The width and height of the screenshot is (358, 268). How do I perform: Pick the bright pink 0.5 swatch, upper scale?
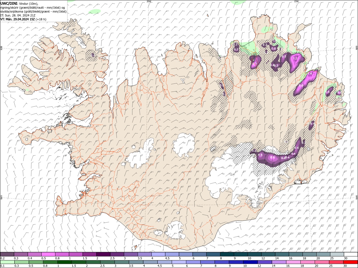tap(48, 254)
